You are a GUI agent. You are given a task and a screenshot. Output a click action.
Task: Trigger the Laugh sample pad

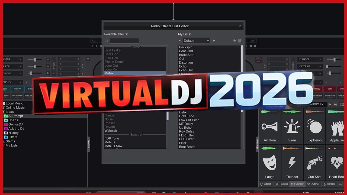point(270,163)
